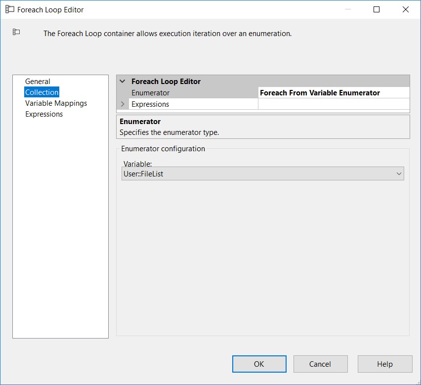Expand the Expressions property row arrow

tap(123, 104)
